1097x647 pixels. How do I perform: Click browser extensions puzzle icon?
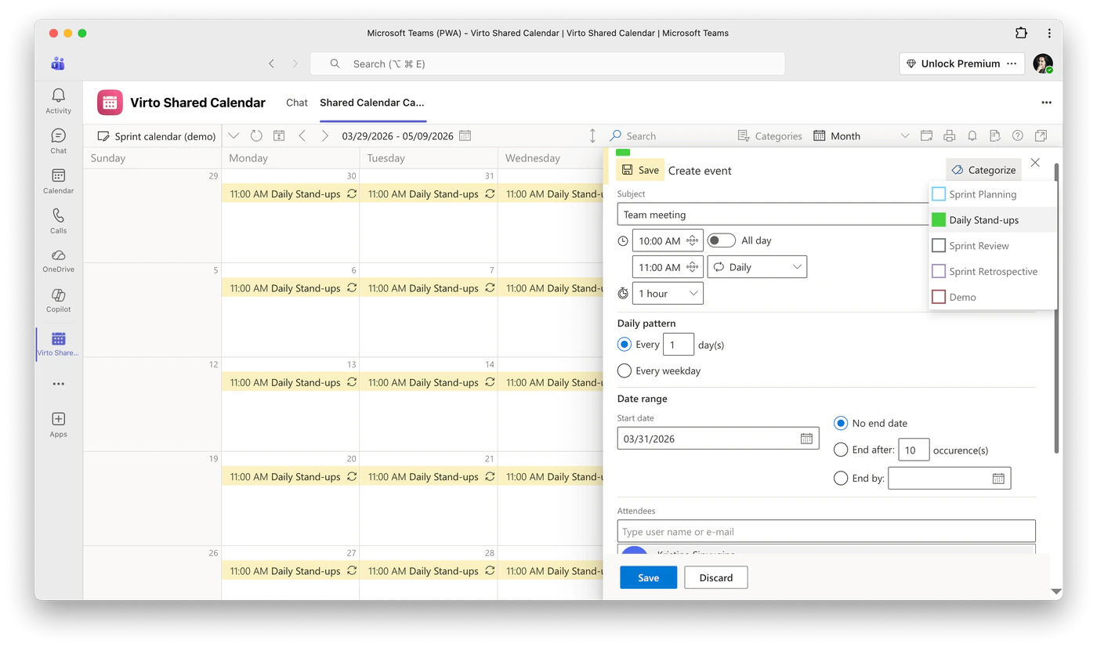pyautogui.click(x=1021, y=33)
